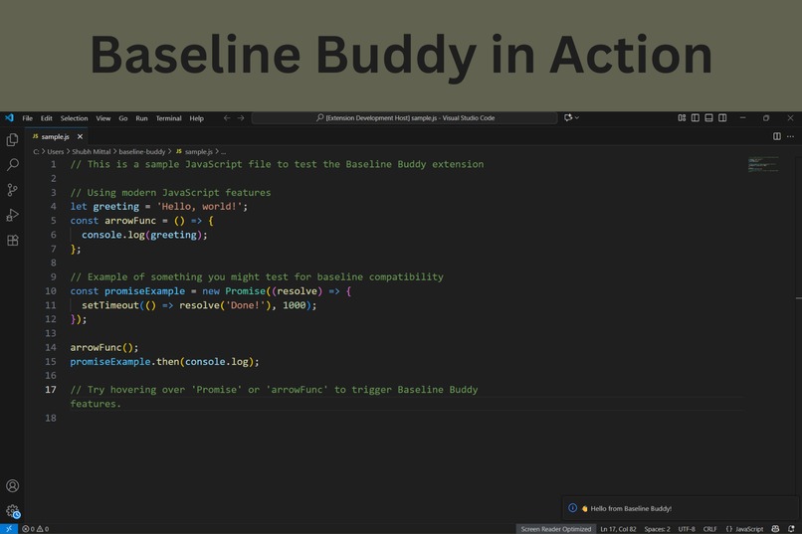The width and height of the screenshot is (802, 534).
Task: Show errors and warnings count in status bar
Action: coord(35,529)
